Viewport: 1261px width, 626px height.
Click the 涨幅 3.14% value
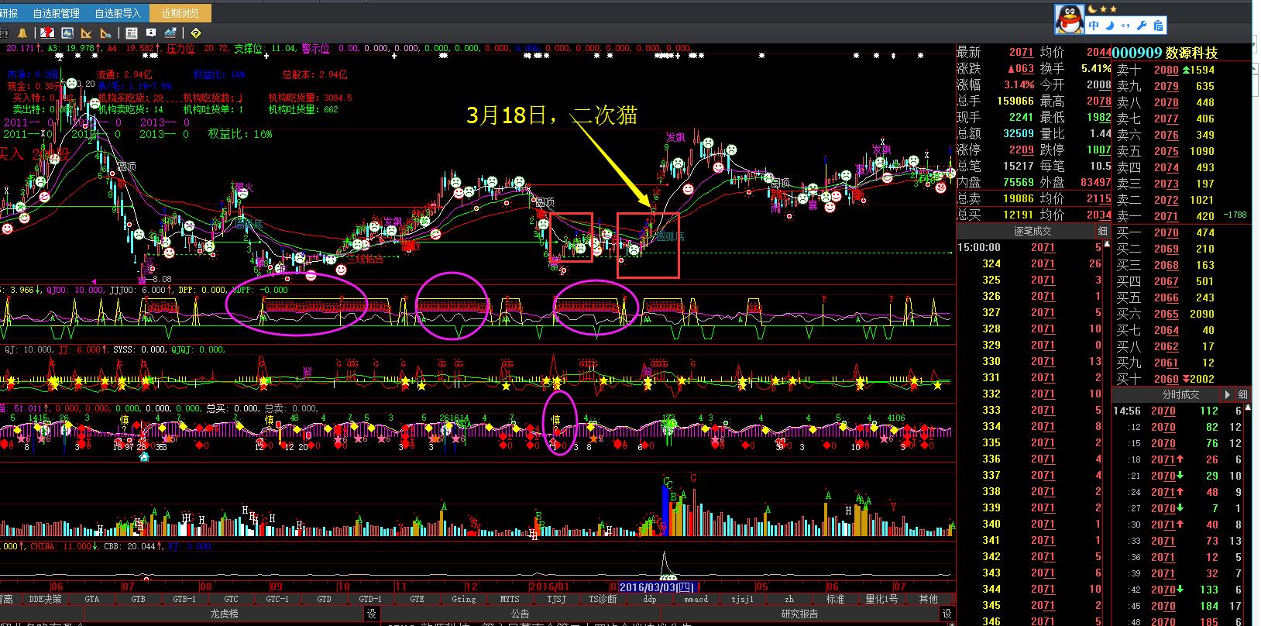1019,84
